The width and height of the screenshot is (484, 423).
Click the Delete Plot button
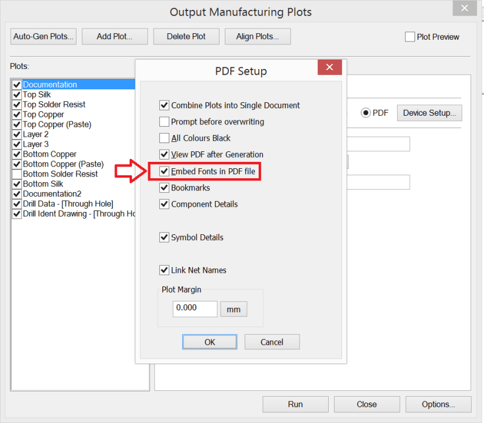(186, 36)
